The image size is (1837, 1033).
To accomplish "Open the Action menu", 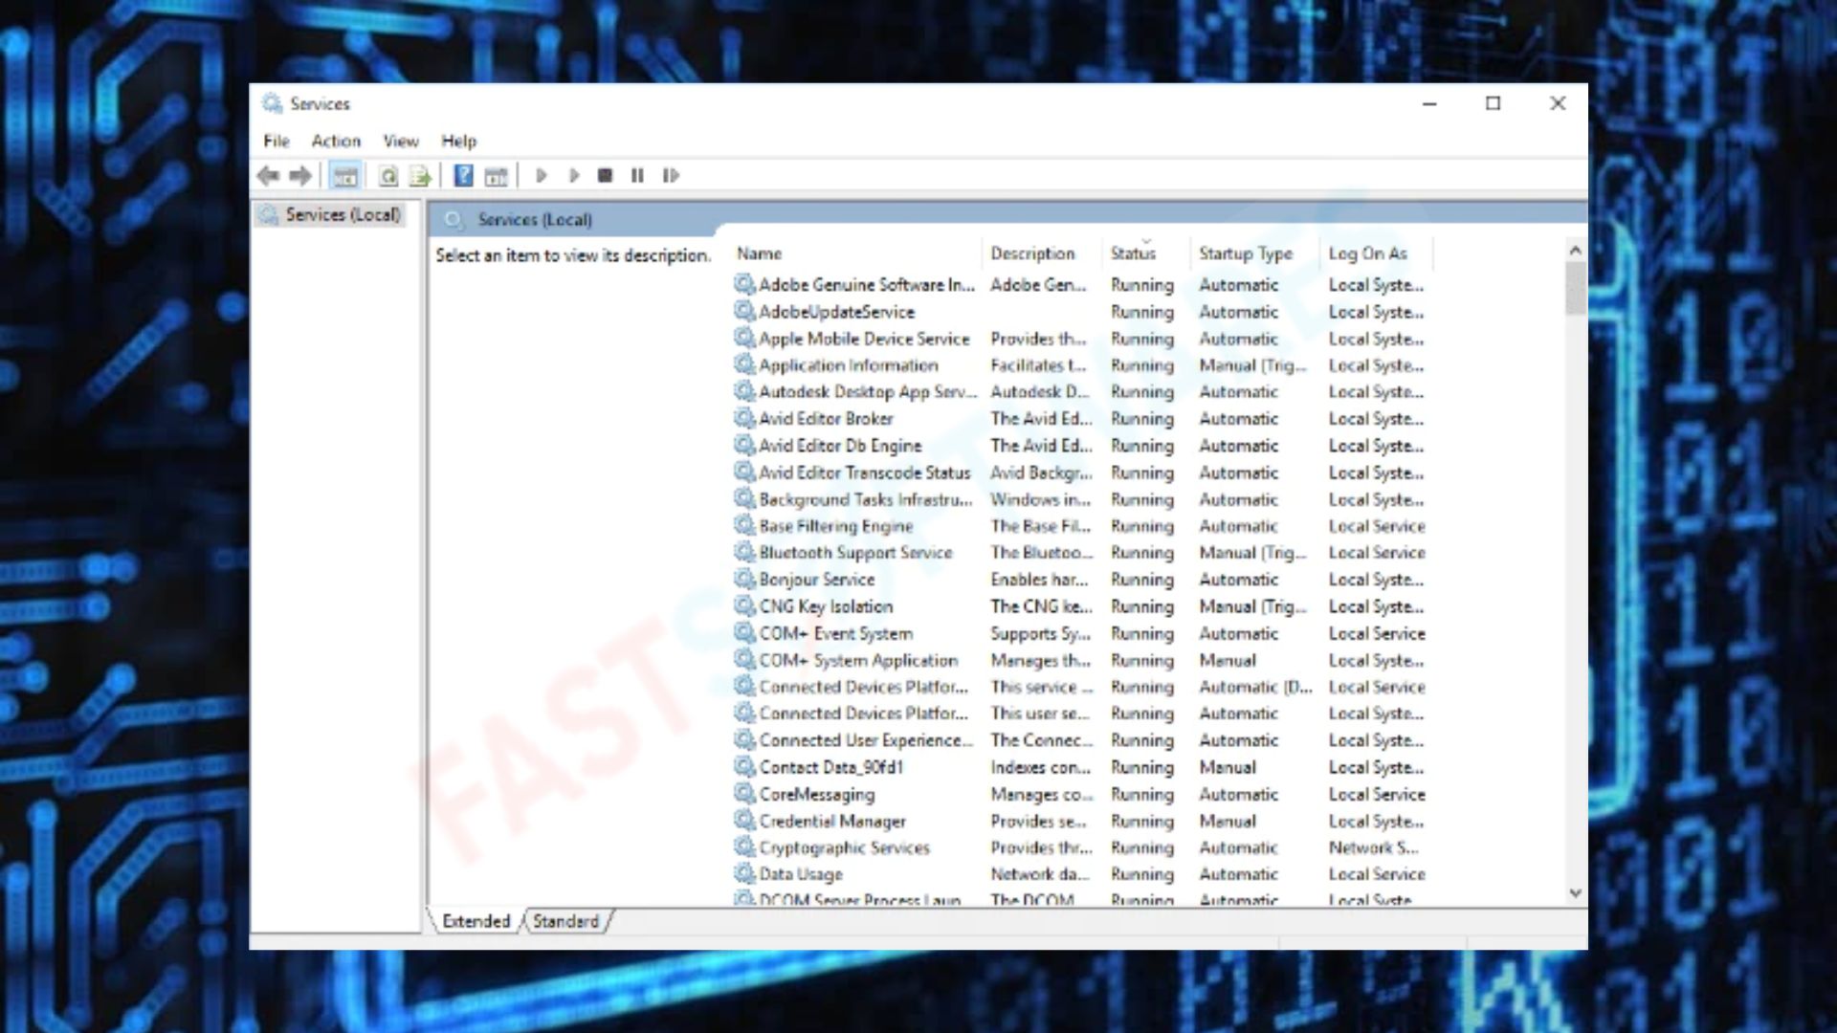I will 336,141.
